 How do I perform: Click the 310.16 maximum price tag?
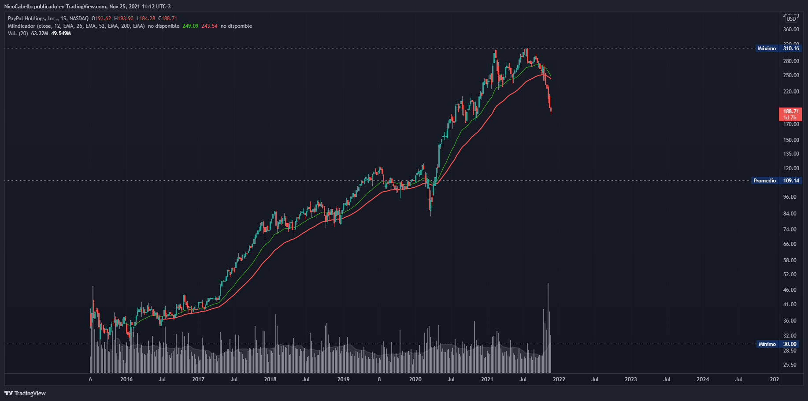(x=791, y=48)
